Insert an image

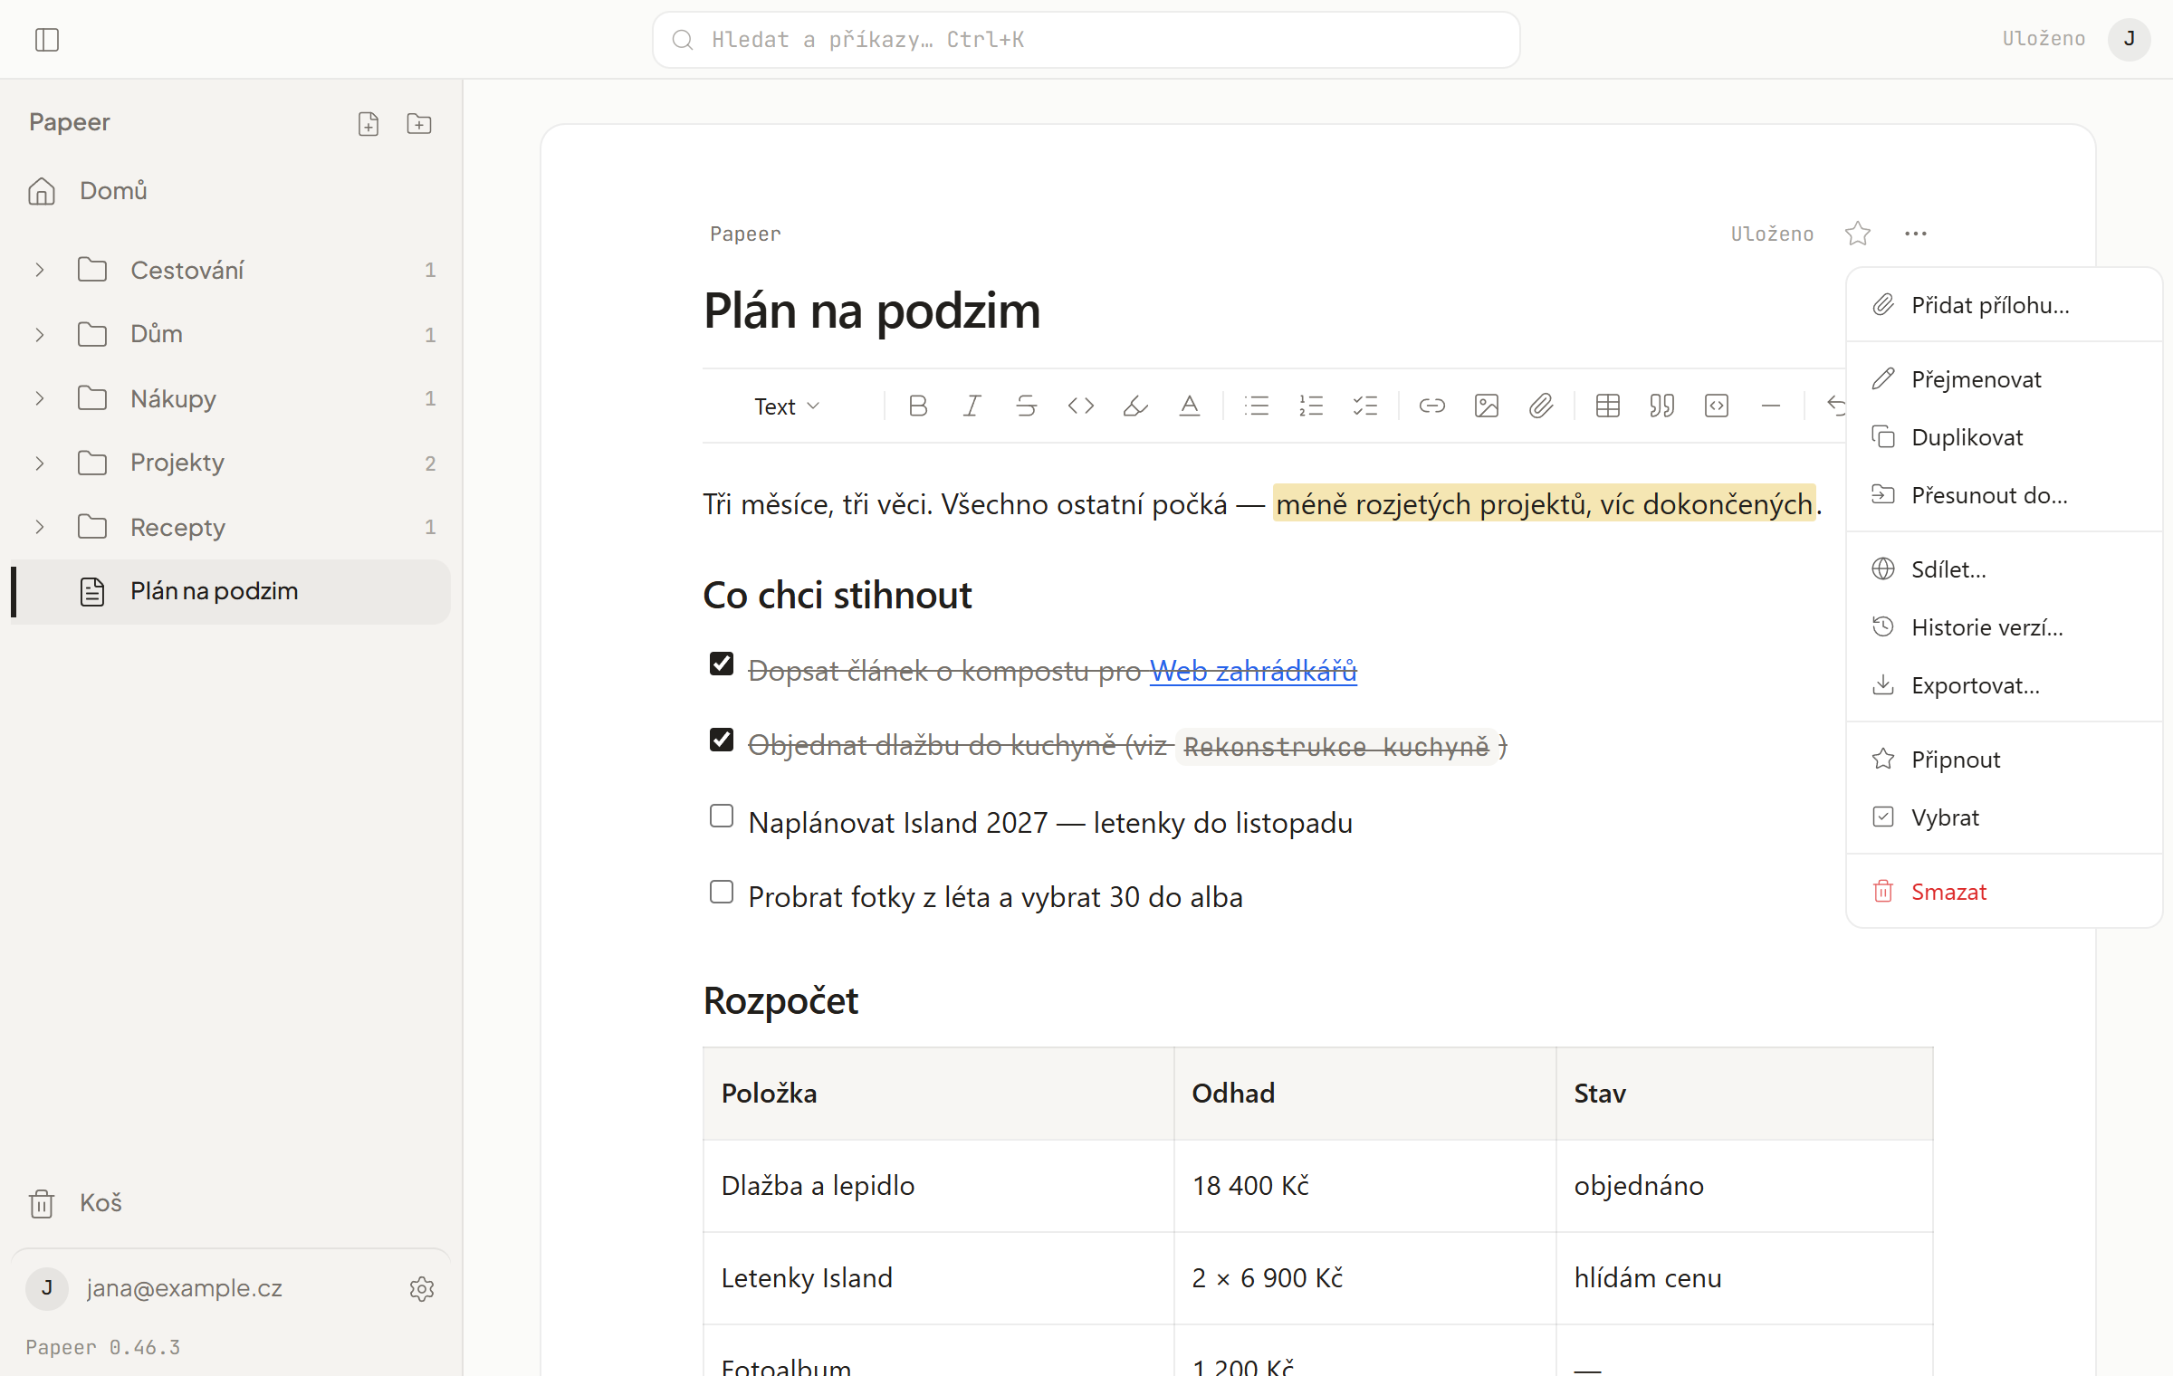pyautogui.click(x=1487, y=406)
